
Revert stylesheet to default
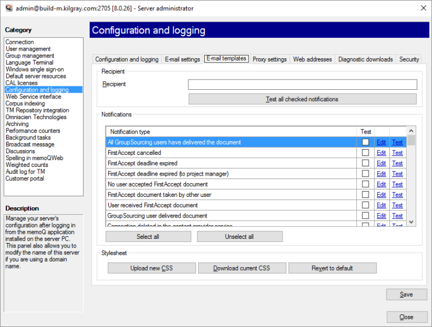coord(332,268)
